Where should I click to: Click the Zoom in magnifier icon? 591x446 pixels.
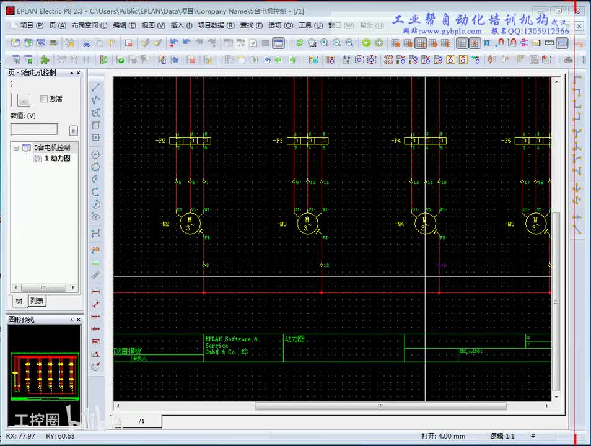click(325, 43)
